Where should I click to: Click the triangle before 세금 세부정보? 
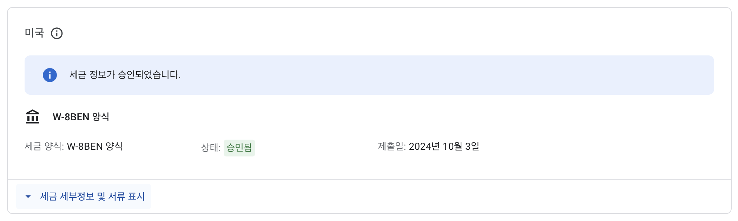(x=28, y=197)
